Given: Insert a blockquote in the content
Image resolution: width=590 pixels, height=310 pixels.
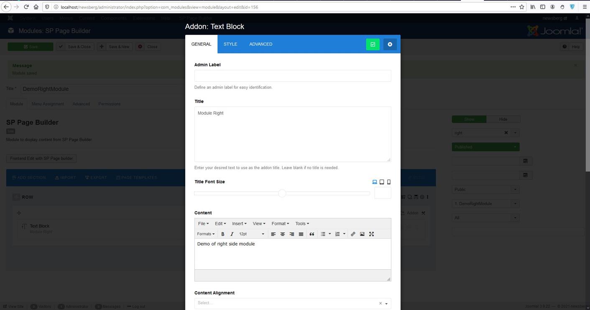Looking at the screenshot, I should tap(312, 234).
